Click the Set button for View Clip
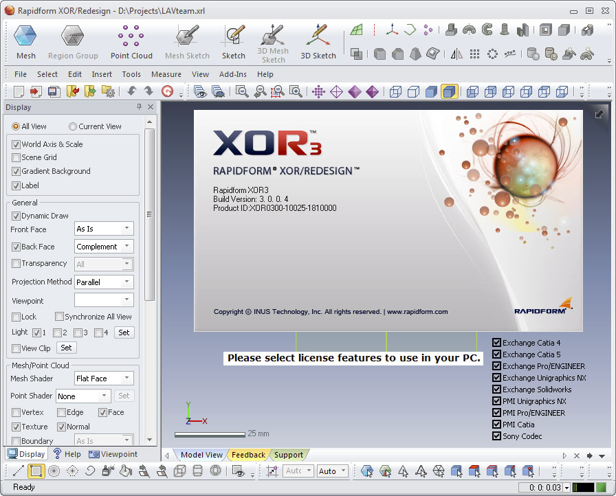This screenshot has width=616, height=496. [66, 348]
